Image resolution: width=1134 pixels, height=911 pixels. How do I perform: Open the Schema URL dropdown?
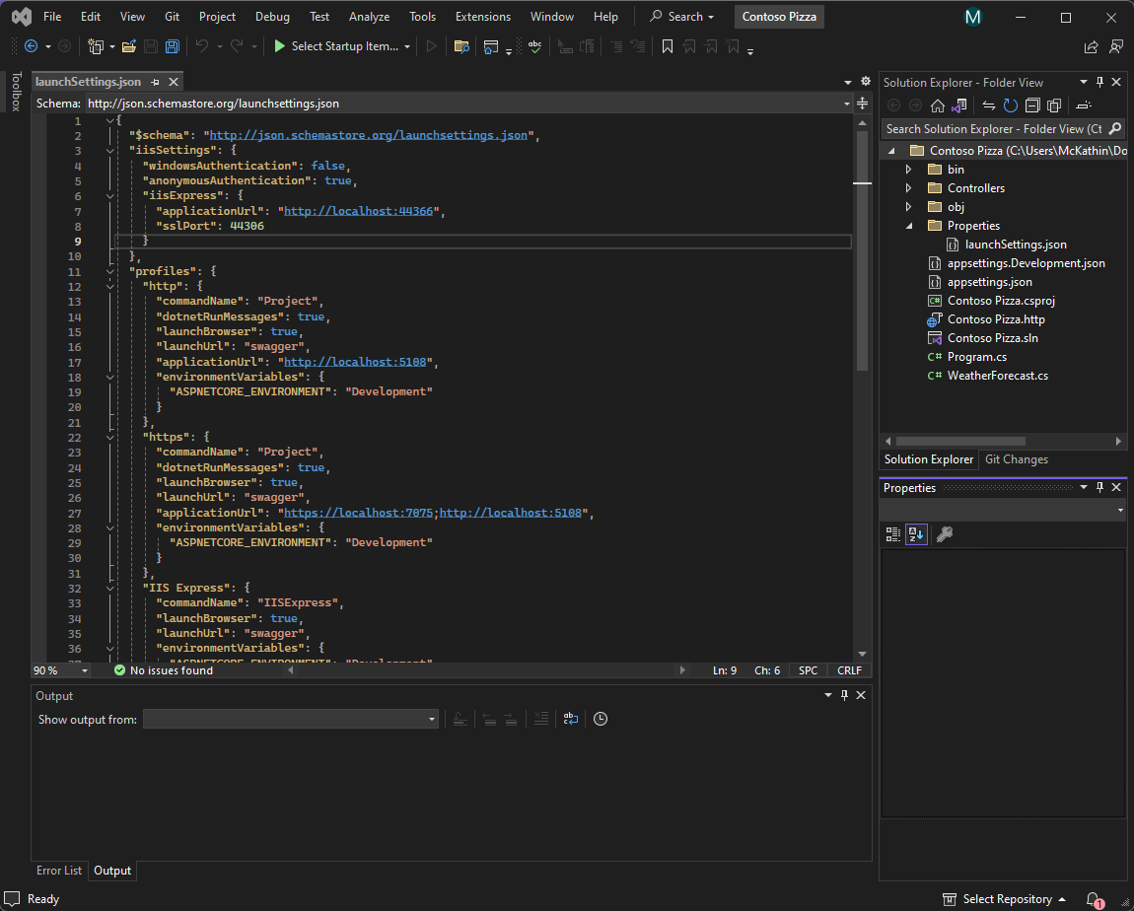coord(846,104)
